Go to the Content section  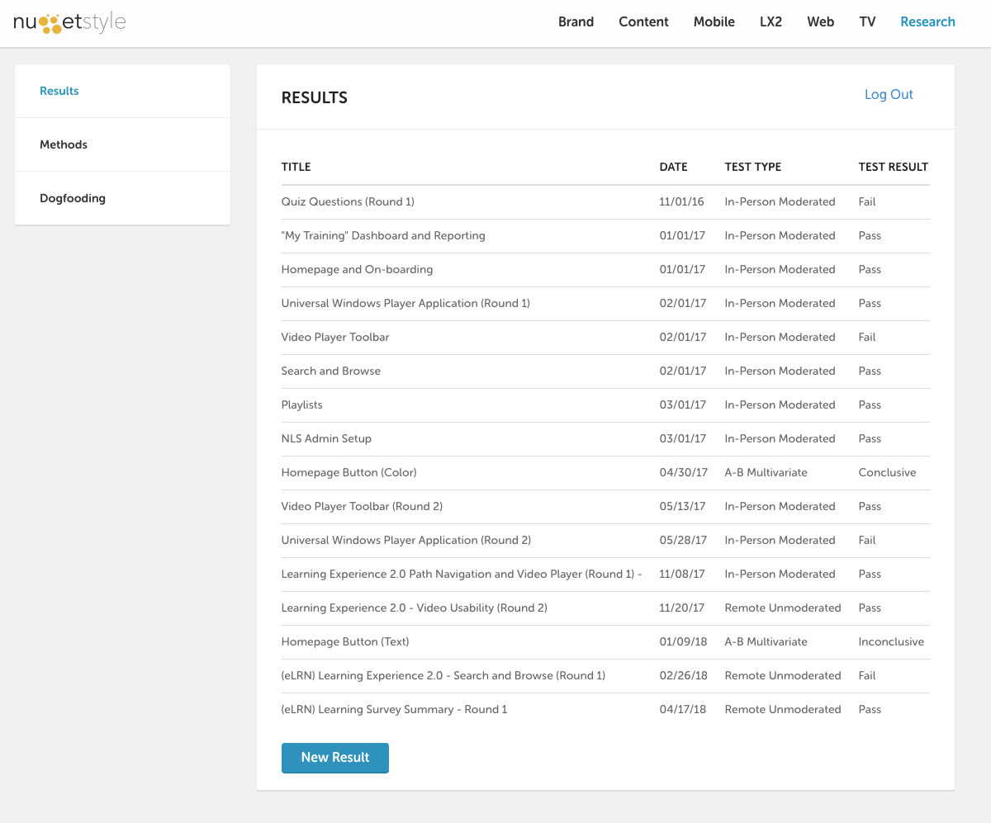pyautogui.click(x=643, y=22)
